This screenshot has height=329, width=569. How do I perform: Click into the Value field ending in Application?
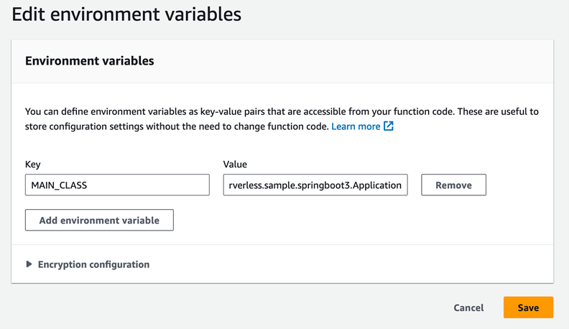315,185
